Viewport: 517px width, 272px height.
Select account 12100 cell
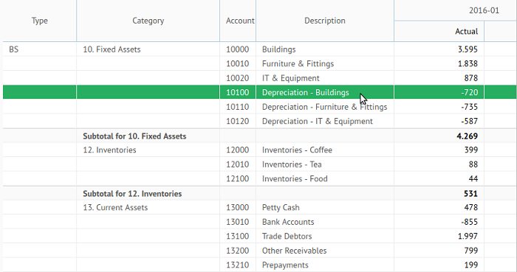point(238,178)
